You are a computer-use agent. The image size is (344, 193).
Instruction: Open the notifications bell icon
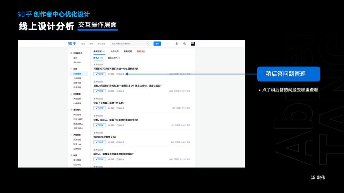pos(176,44)
